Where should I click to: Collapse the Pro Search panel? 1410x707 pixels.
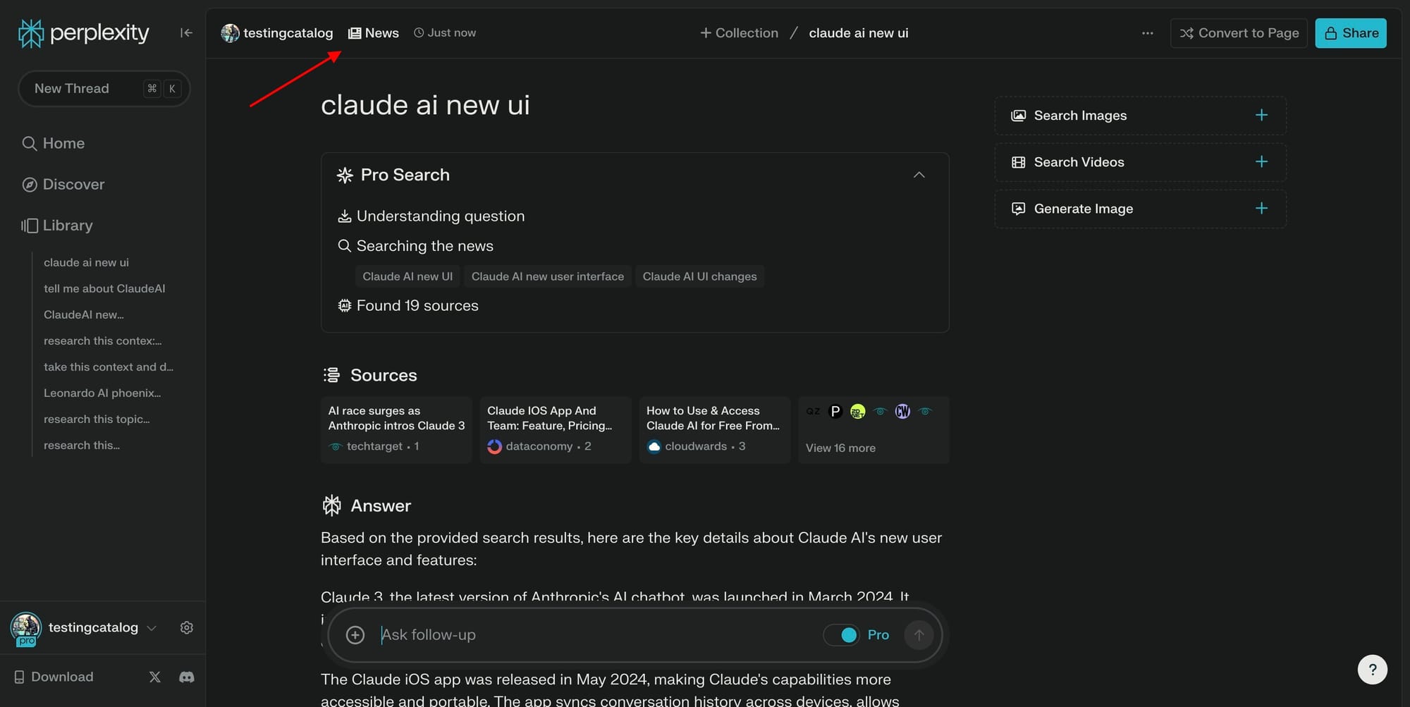tap(919, 175)
